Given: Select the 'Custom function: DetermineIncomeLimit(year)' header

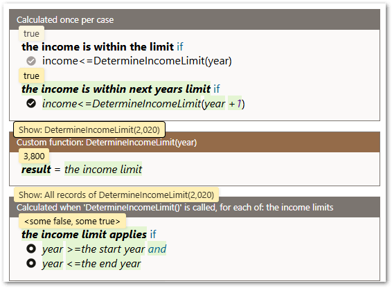Looking at the screenshot, I should click(x=195, y=142).
